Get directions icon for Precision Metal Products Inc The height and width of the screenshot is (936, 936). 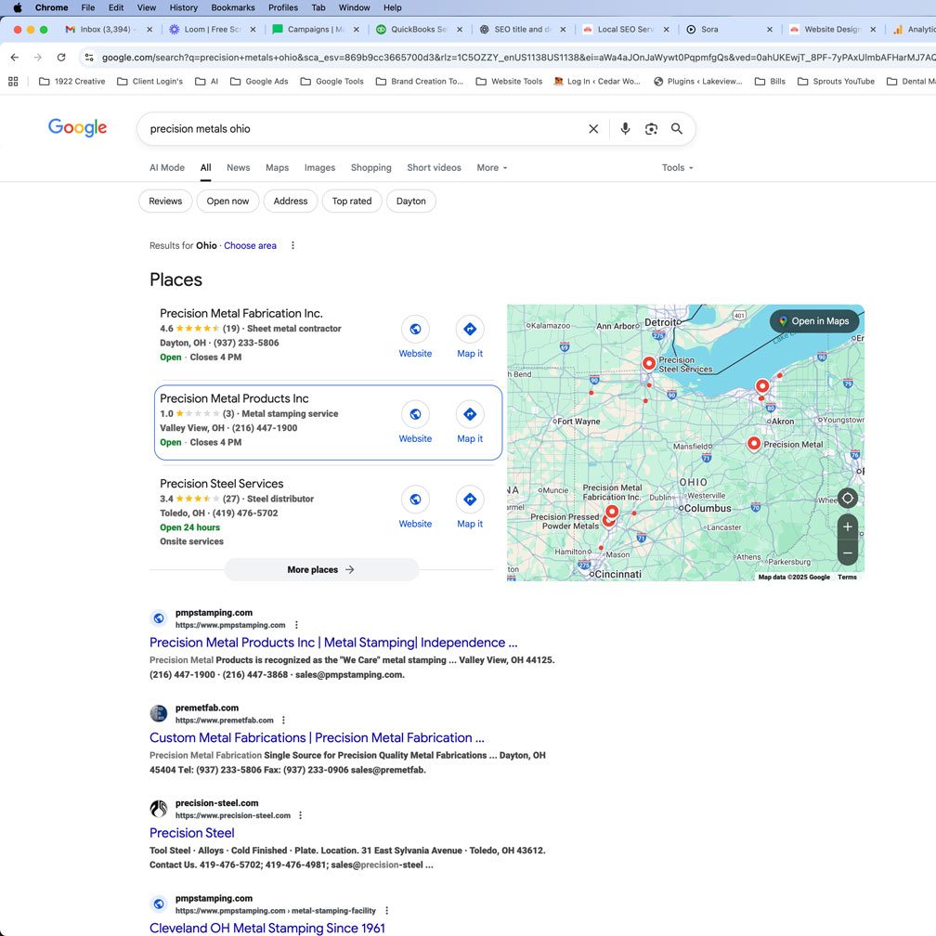[470, 414]
